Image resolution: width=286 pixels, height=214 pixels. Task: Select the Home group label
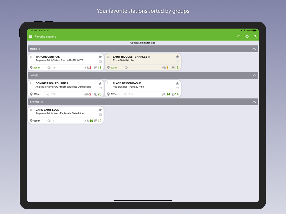pos(33,49)
